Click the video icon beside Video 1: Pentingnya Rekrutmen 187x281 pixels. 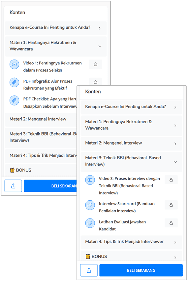[14, 64]
